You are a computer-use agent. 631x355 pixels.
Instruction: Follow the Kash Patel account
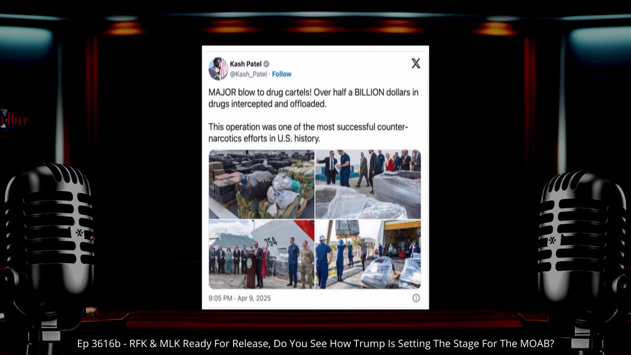pyautogui.click(x=281, y=74)
